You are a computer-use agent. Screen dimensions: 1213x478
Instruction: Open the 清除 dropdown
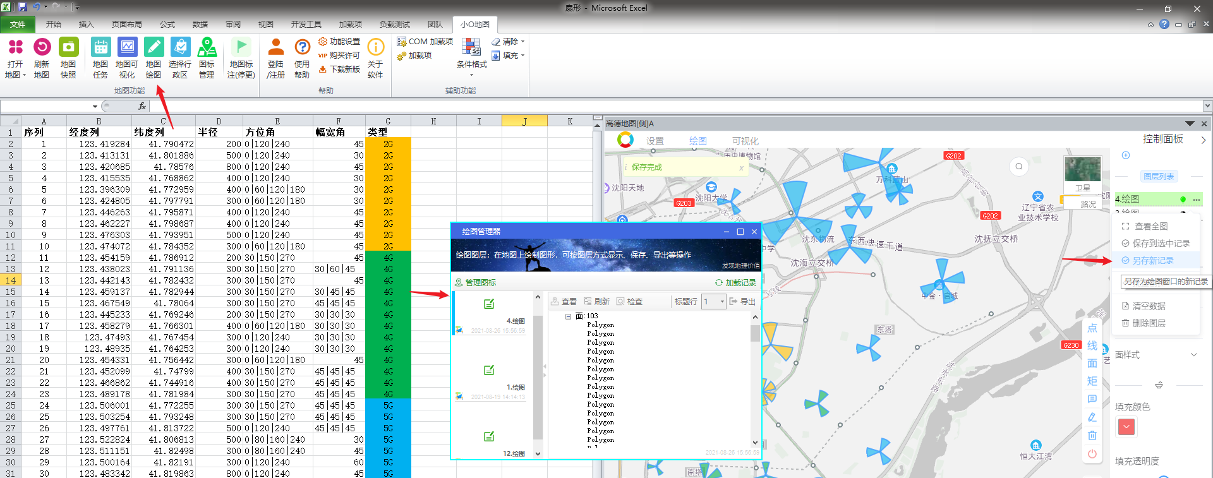pyautogui.click(x=508, y=42)
